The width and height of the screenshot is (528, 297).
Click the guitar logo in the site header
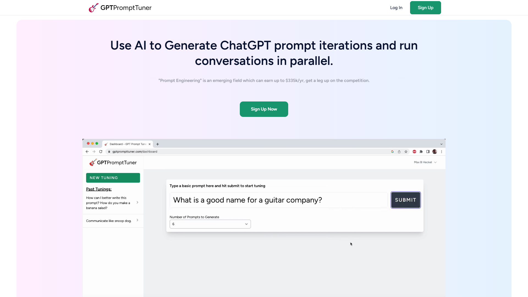94,7
